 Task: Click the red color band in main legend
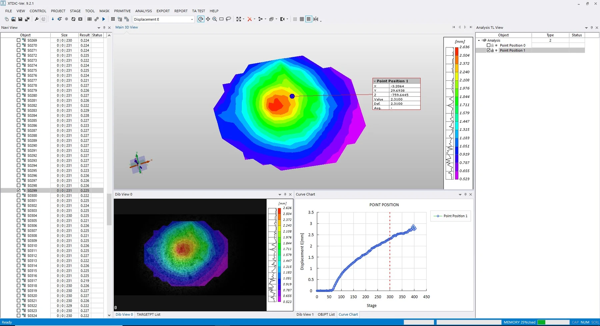click(457, 51)
